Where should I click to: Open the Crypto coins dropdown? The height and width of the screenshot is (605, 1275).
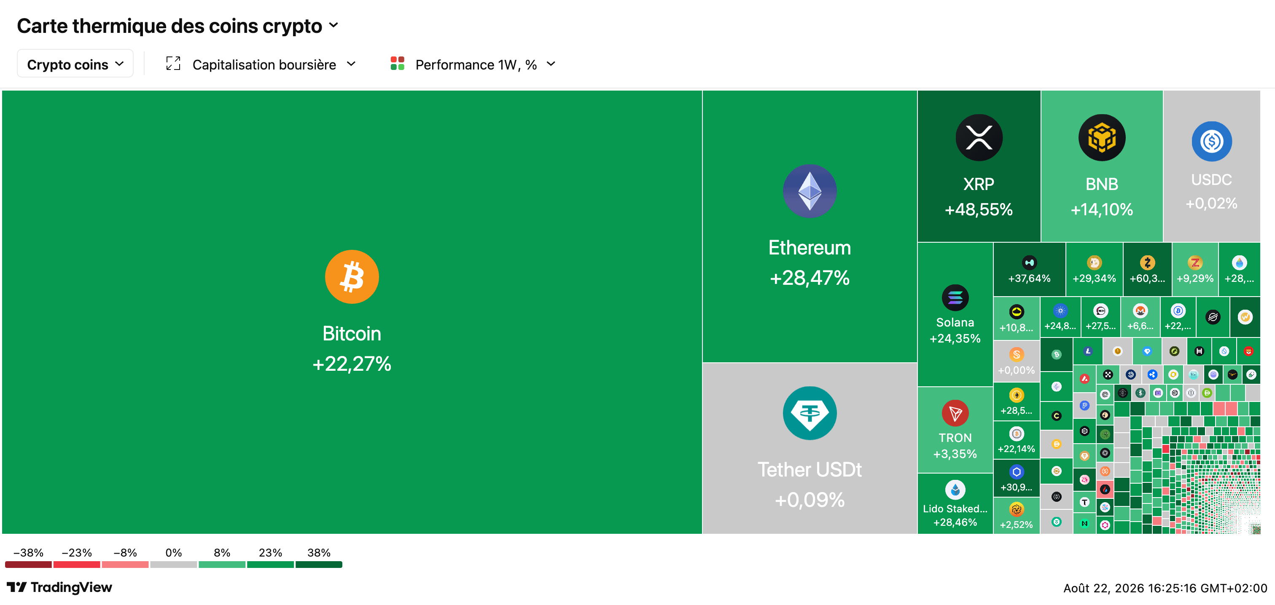[75, 64]
